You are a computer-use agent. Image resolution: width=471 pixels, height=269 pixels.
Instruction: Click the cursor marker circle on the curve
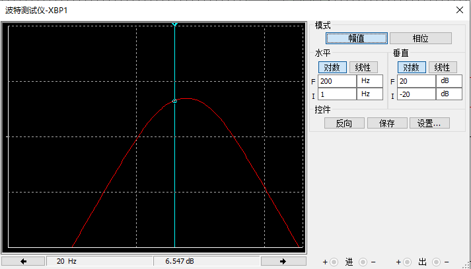(174, 101)
